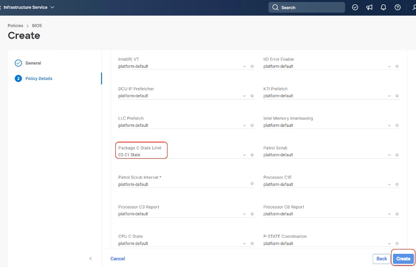Expand the Infrastructure Service switcher
The image size is (416, 267).
tap(29, 7)
